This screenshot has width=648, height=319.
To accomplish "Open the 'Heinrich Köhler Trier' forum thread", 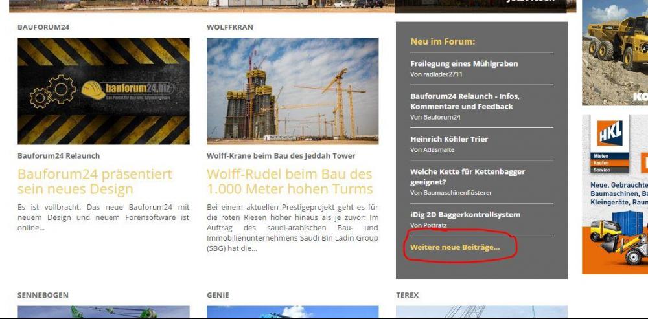I will (449, 139).
